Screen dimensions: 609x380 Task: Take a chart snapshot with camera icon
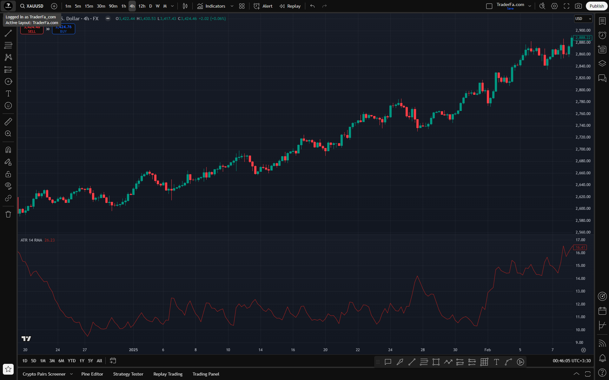point(579,6)
